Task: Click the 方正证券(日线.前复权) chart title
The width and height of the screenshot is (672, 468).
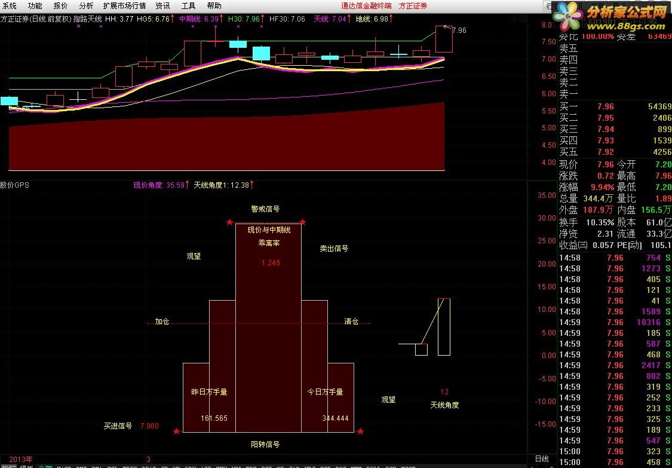Action: tap(36, 19)
